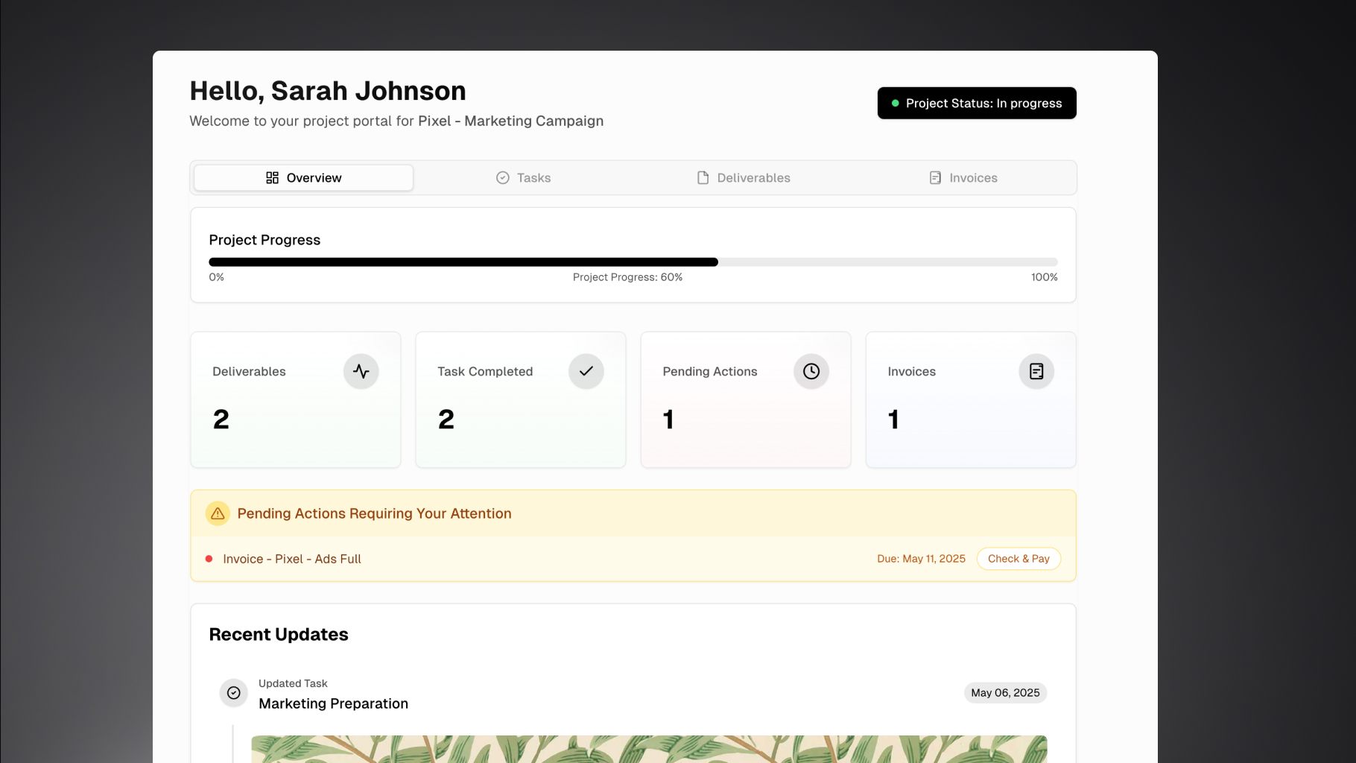The image size is (1356, 763).
Task: Click the Task Completed checkmark icon
Action: 586,371
